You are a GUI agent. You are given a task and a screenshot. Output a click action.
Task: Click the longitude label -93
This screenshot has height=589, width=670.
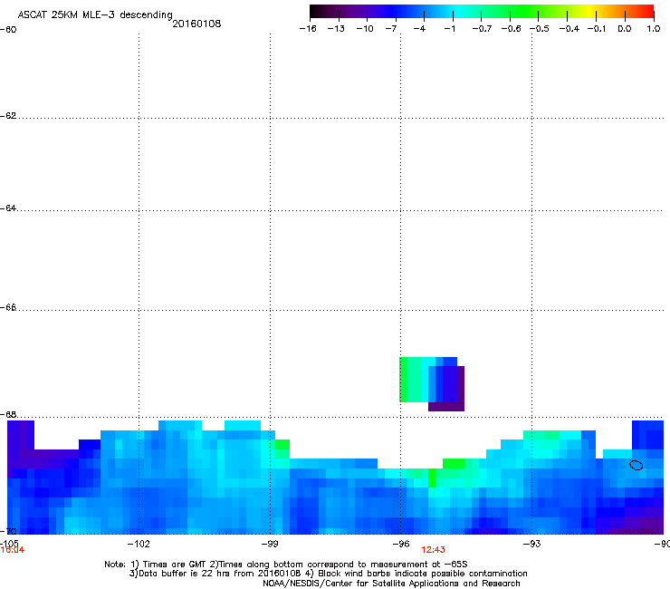pos(532,544)
